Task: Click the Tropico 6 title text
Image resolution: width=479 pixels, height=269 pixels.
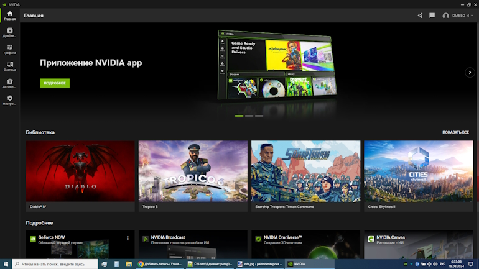Action: (150, 207)
